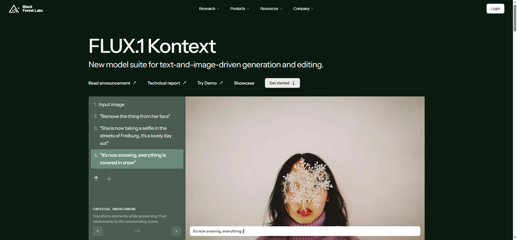Click the down arrow step icon

coord(109,178)
